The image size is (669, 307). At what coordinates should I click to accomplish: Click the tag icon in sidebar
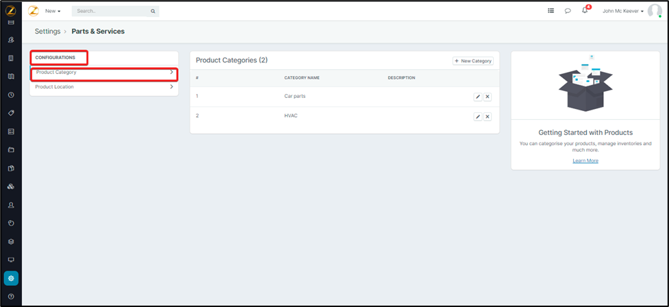click(x=11, y=113)
